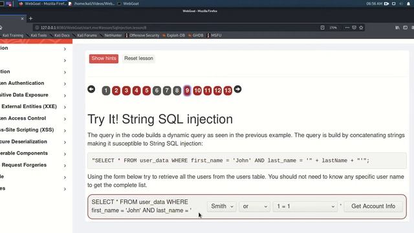Save page to Pocket icon
This screenshot has width=414, height=233.
coord(354,27)
